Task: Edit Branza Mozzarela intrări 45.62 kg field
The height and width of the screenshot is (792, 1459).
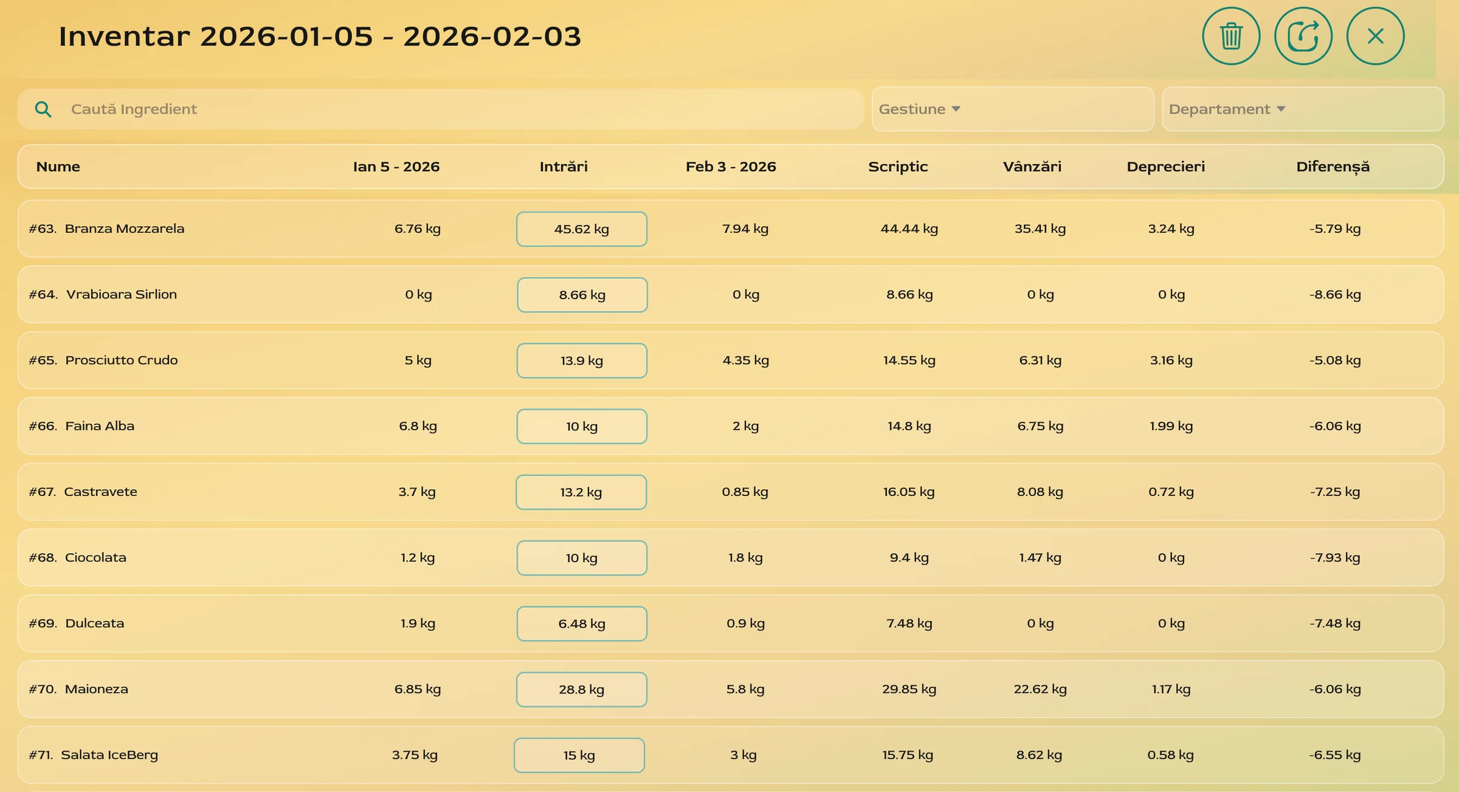Action: pyautogui.click(x=581, y=229)
